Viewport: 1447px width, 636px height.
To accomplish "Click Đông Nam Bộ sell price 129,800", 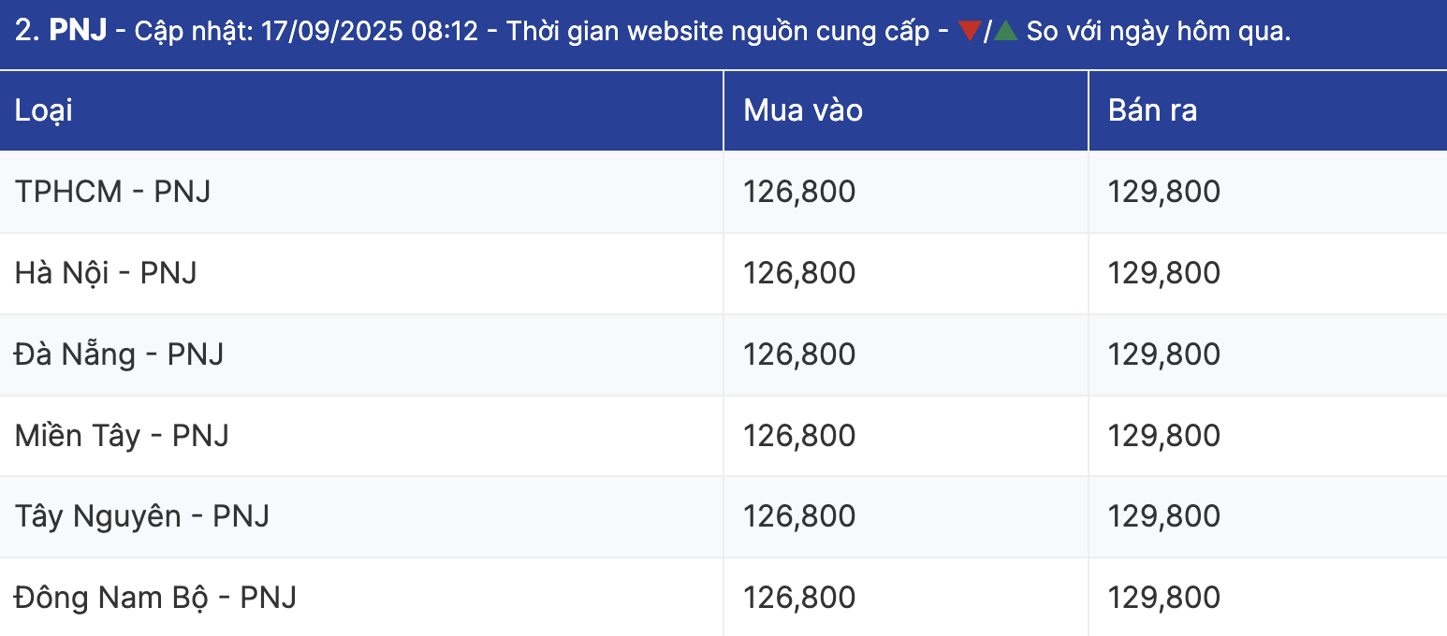I will coord(1164,598).
